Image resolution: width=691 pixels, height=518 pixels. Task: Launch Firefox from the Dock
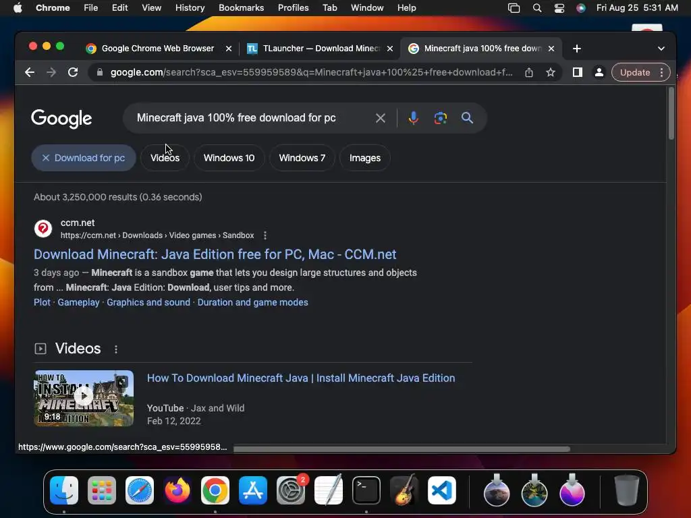click(x=177, y=490)
